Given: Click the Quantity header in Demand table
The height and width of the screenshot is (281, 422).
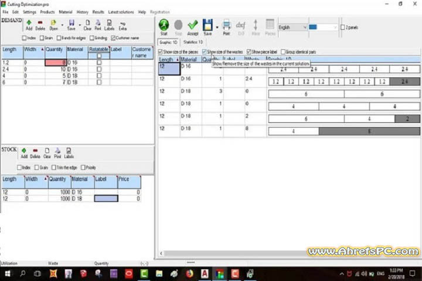Looking at the screenshot, I should (x=56, y=52).
